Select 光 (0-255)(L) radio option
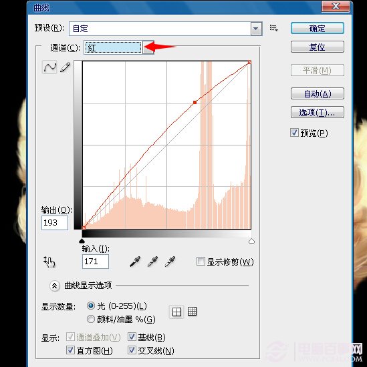367x367 pixels. click(91, 306)
